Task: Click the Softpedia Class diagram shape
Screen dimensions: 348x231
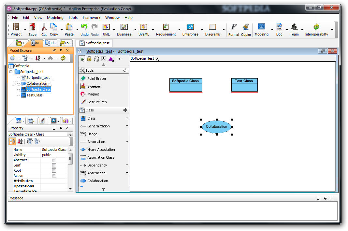Action: click(185, 85)
